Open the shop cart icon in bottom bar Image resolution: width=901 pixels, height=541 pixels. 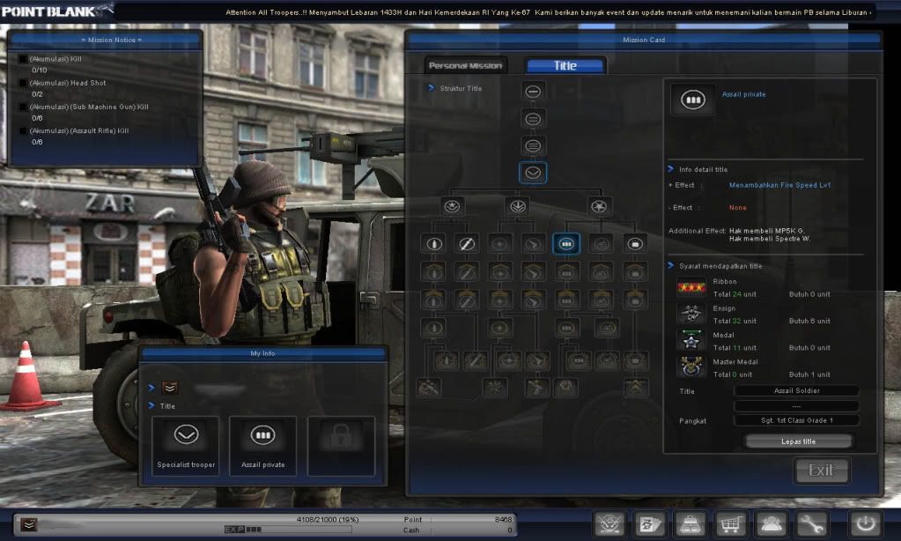[730, 523]
